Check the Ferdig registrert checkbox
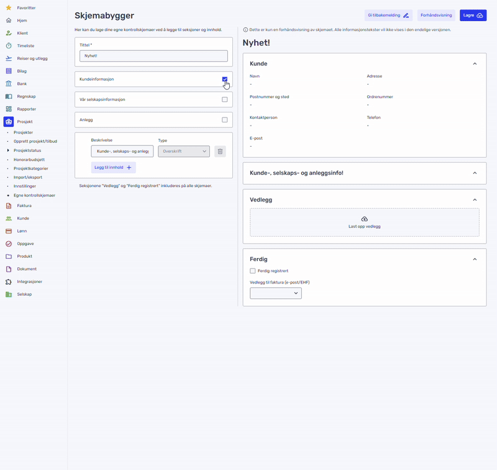Image resolution: width=497 pixels, height=470 pixels. pyautogui.click(x=253, y=271)
